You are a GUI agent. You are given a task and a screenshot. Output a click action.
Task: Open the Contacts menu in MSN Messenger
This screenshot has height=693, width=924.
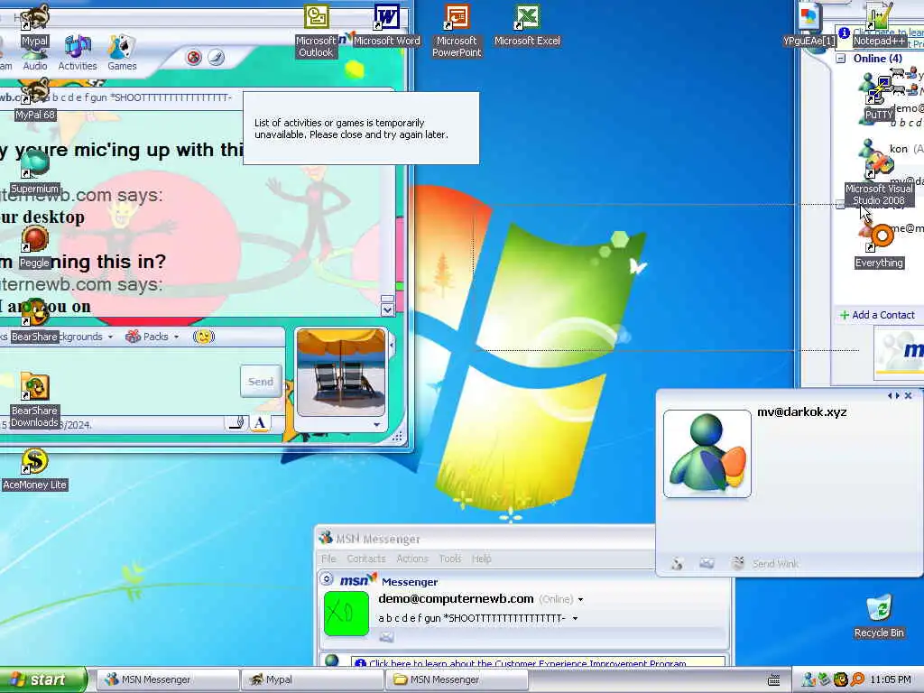click(x=366, y=559)
